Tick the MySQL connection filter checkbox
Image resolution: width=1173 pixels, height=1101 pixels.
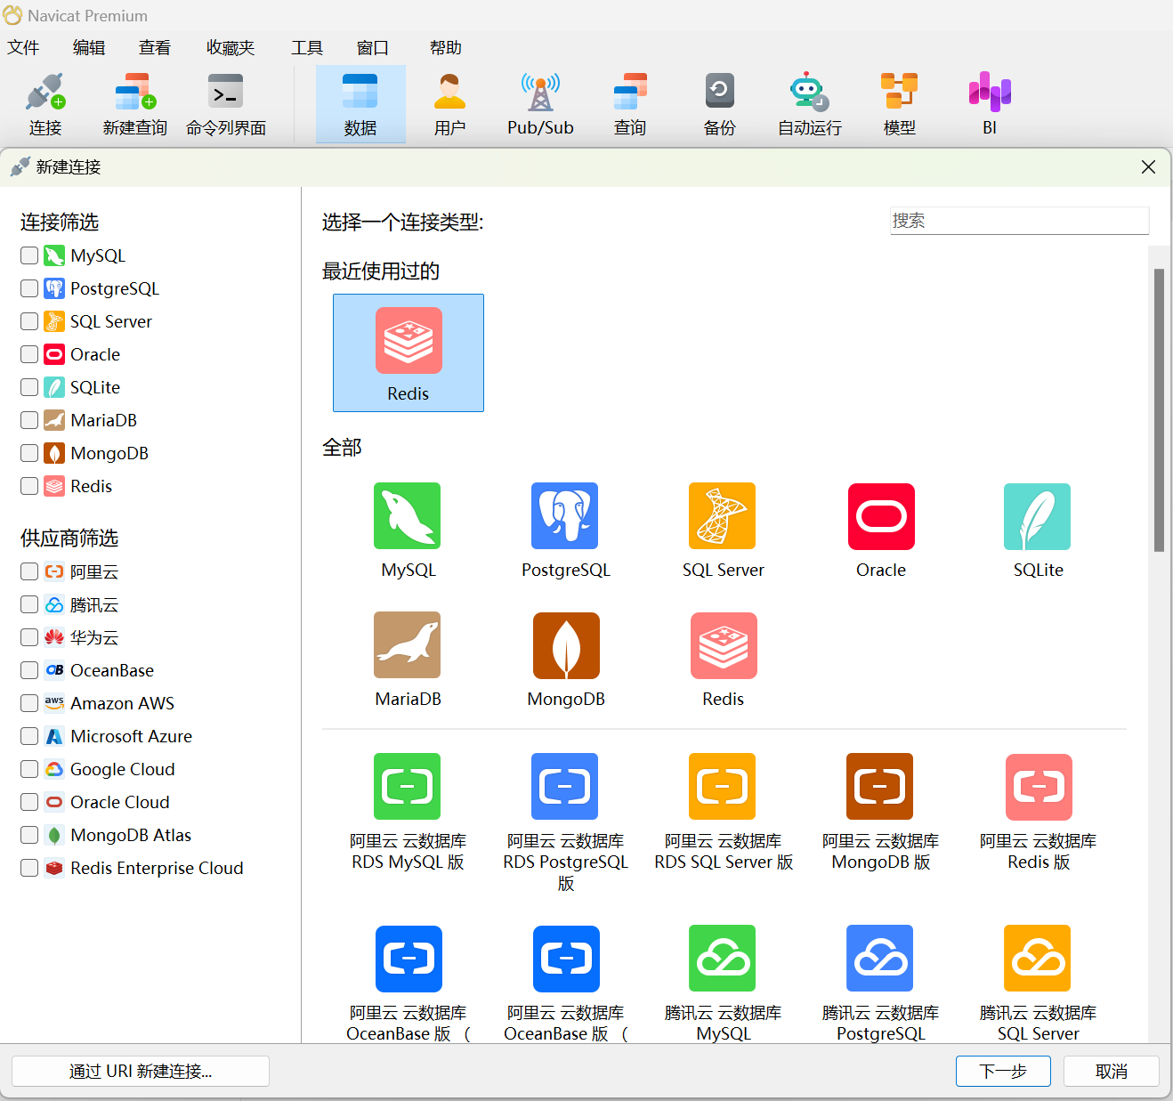coord(29,255)
